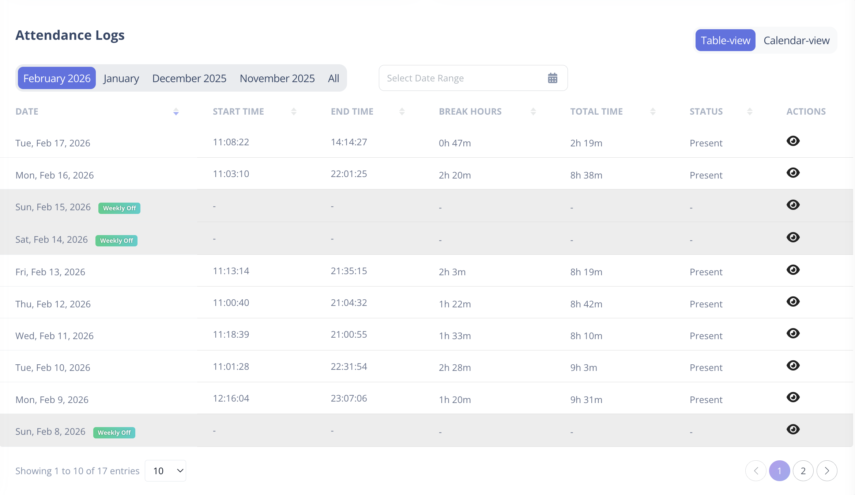Sort table by End Time column
The height and width of the screenshot is (495, 855).
(402, 111)
